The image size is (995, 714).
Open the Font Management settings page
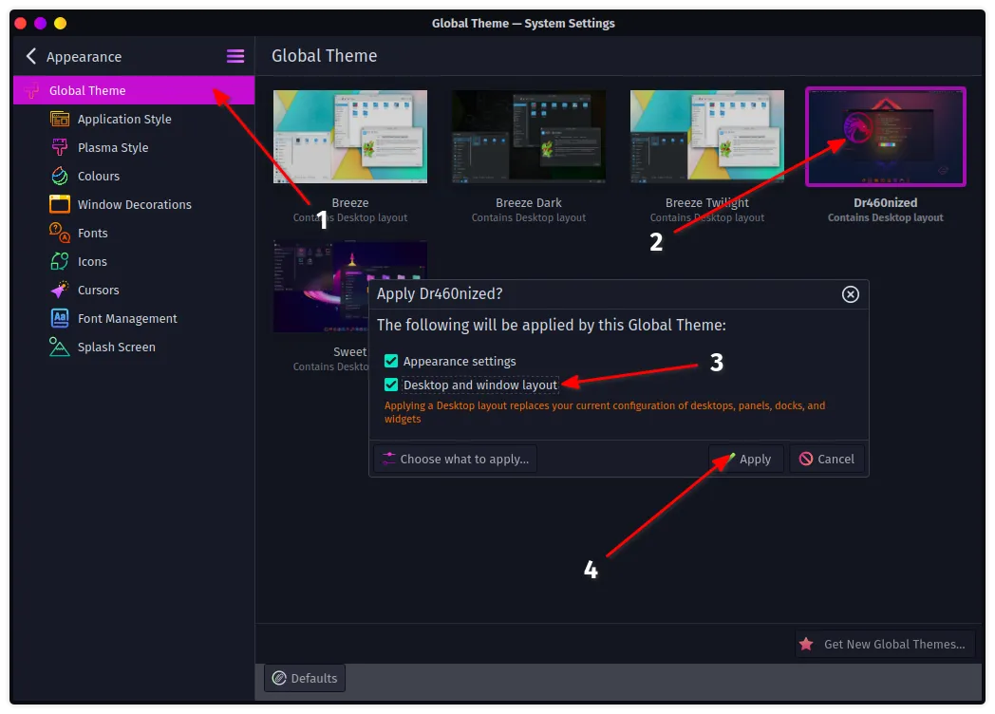click(x=134, y=318)
